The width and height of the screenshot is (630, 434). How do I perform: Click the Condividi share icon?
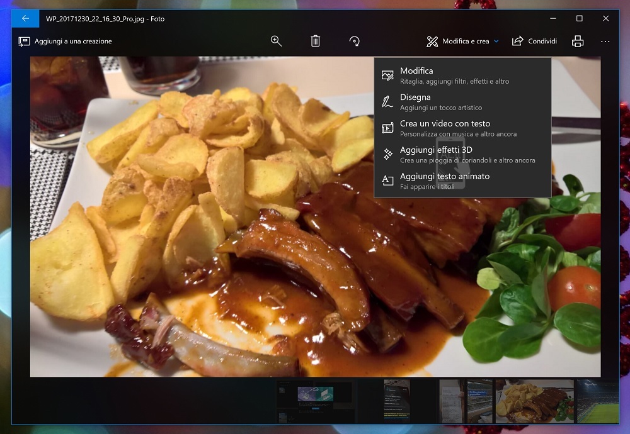[x=518, y=41]
